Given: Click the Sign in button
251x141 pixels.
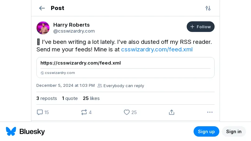Looking at the screenshot, I should pos(234,131).
